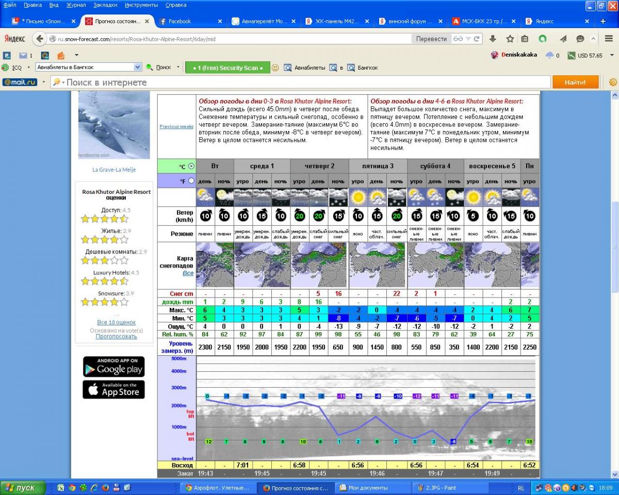Open the bookmarks list icon beside the star
This screenshot has height=495, width=619.
tap(525, 39)
